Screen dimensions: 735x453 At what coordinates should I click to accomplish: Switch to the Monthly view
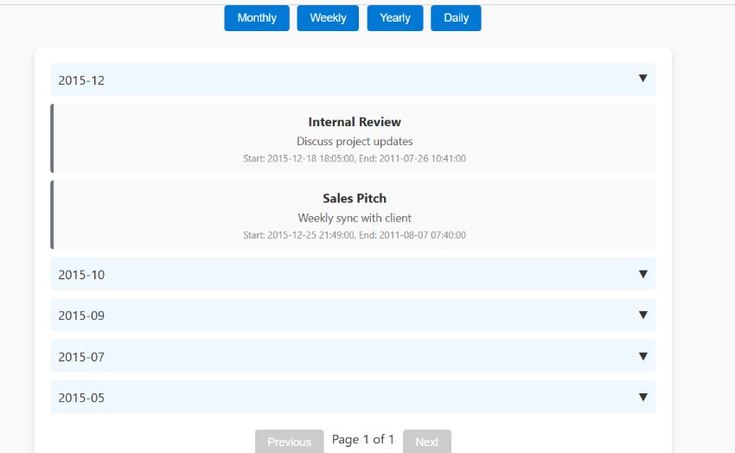257,18
